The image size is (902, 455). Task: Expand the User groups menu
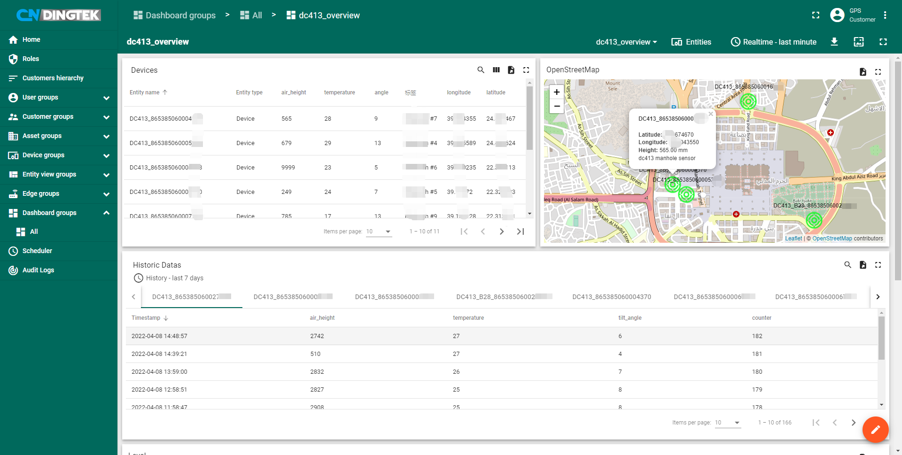(59, 97)
